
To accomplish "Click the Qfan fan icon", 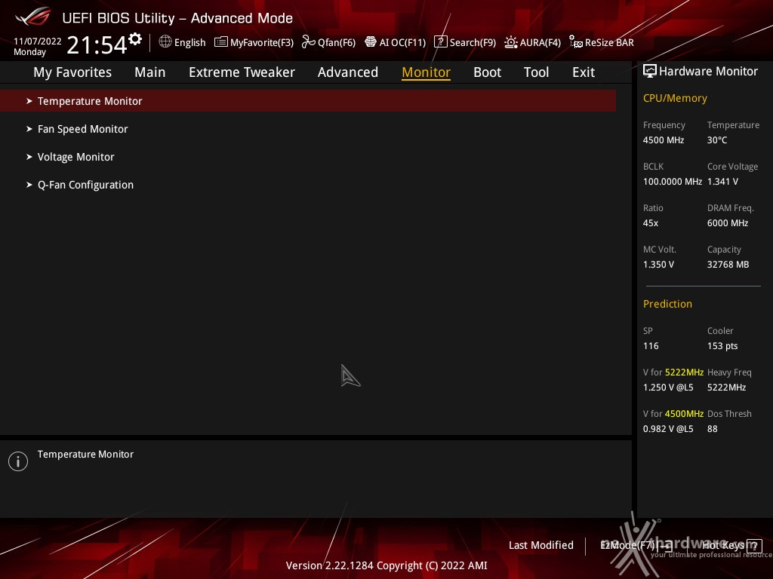I will [x=309, y=42].
